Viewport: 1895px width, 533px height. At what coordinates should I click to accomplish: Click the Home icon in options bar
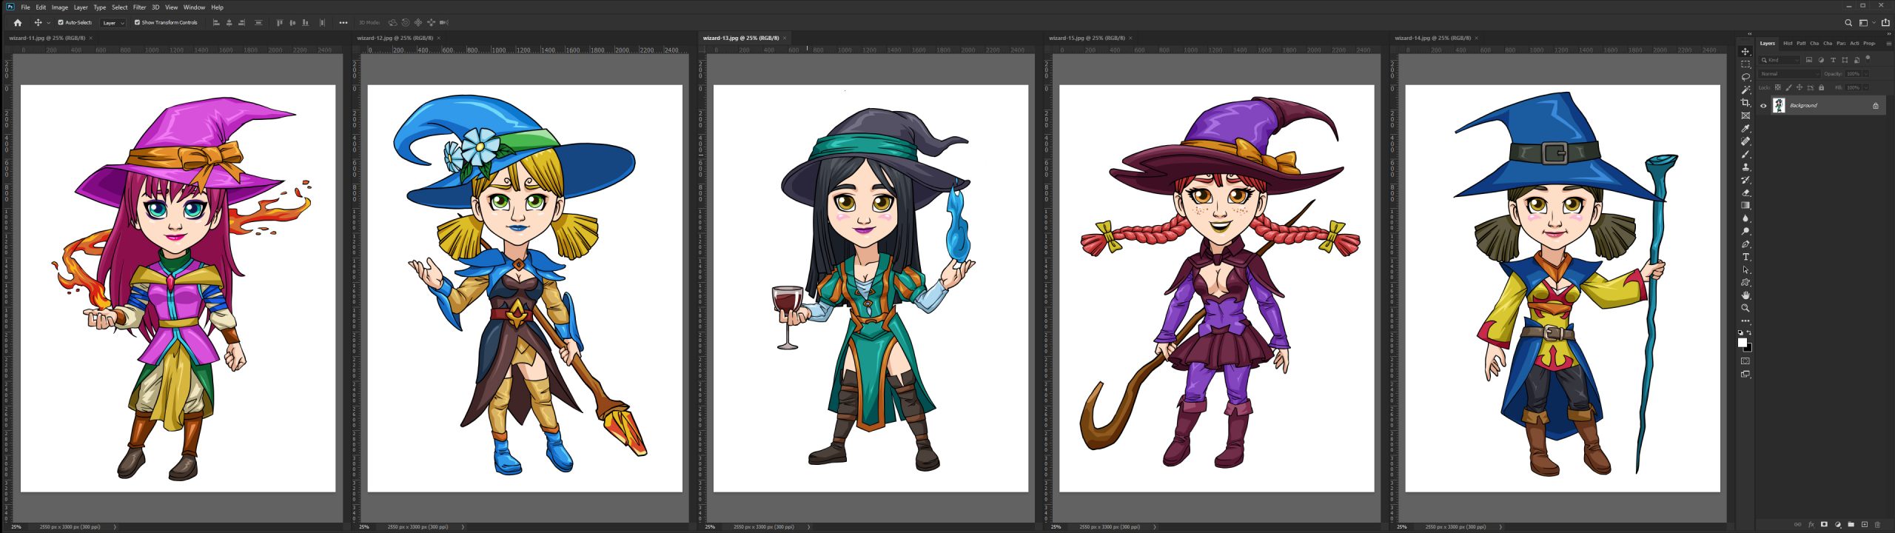coord(18,23)
